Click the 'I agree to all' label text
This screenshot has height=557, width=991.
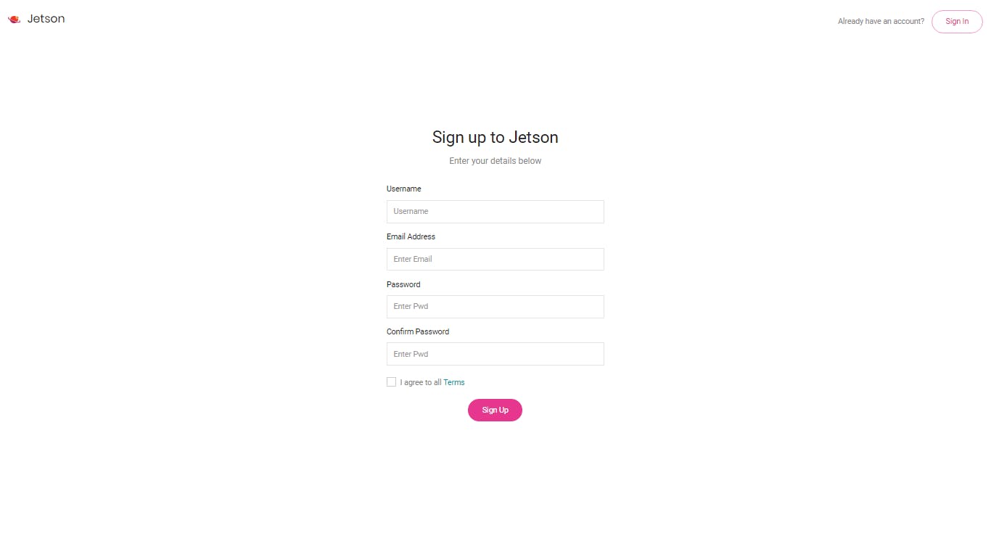(x=421, y=382)
